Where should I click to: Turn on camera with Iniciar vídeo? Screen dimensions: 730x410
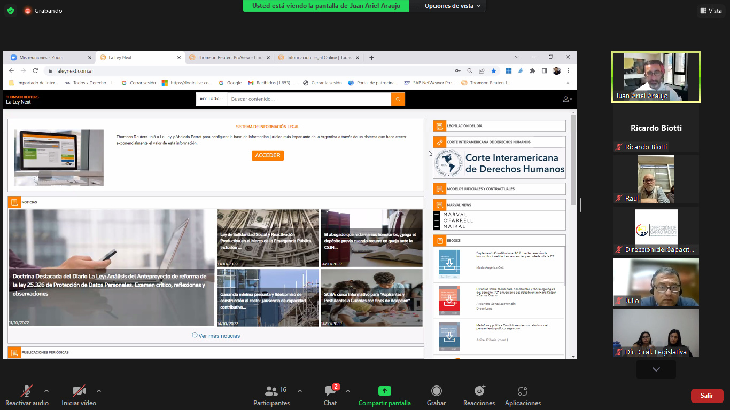click(x=79, y=391)
